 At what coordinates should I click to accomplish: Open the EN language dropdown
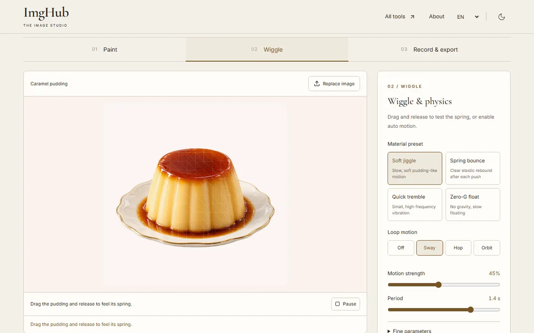(468, 17)
